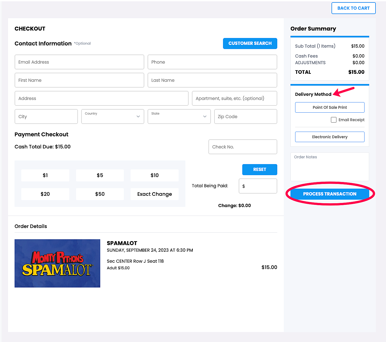The width and height of the screenshot is (386, 342).
Task: Open the Country dropdown
Action: (x=113, y=116)
